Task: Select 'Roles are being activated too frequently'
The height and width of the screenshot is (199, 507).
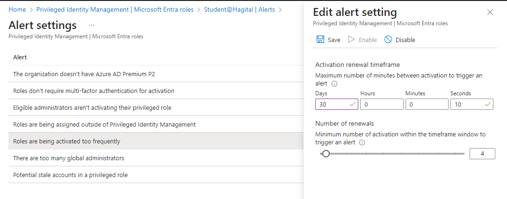Action: coord(66,141)
